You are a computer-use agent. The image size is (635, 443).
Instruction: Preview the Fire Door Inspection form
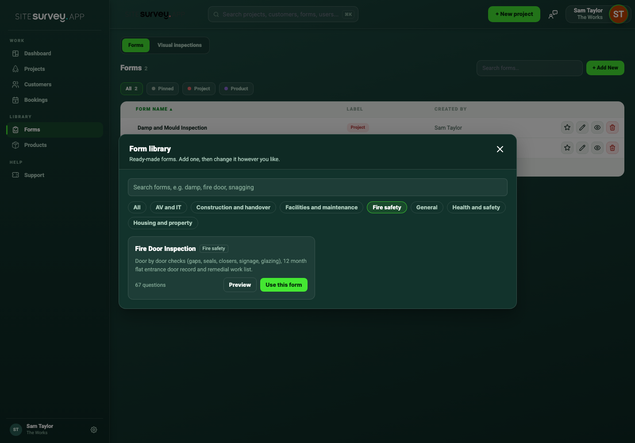(x=240, y=285)
